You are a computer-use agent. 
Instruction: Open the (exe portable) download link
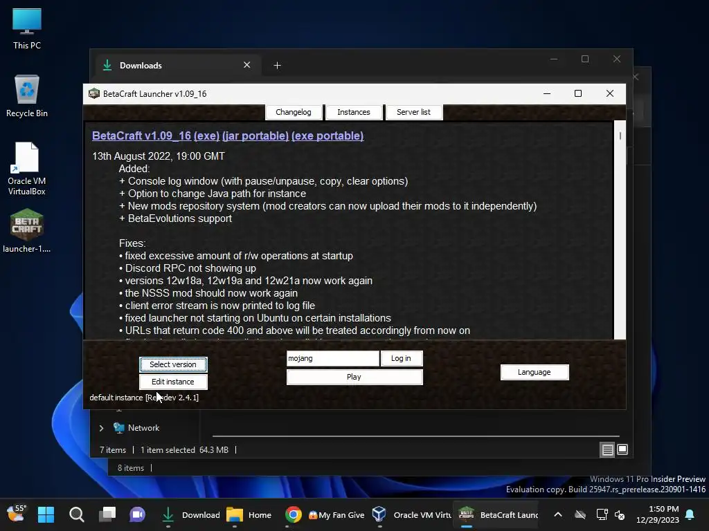pos(327,136)
